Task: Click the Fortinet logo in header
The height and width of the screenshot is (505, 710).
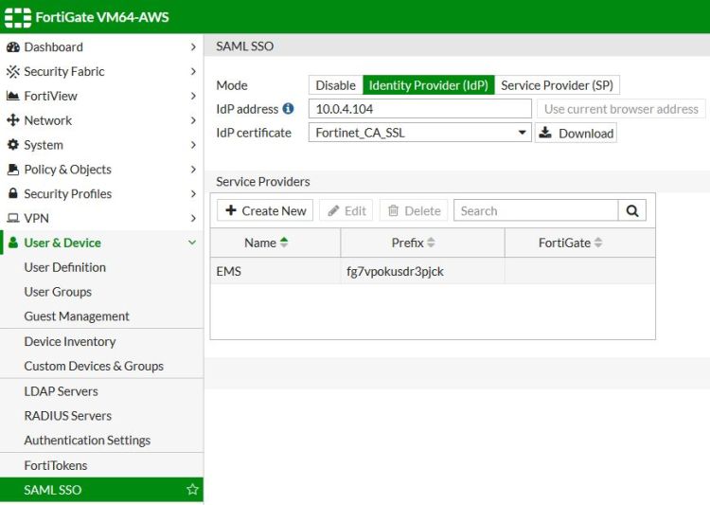Action: [16, 16]
